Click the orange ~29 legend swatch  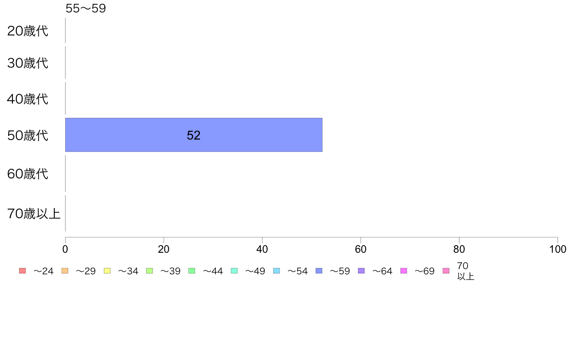tap(65, 271)
